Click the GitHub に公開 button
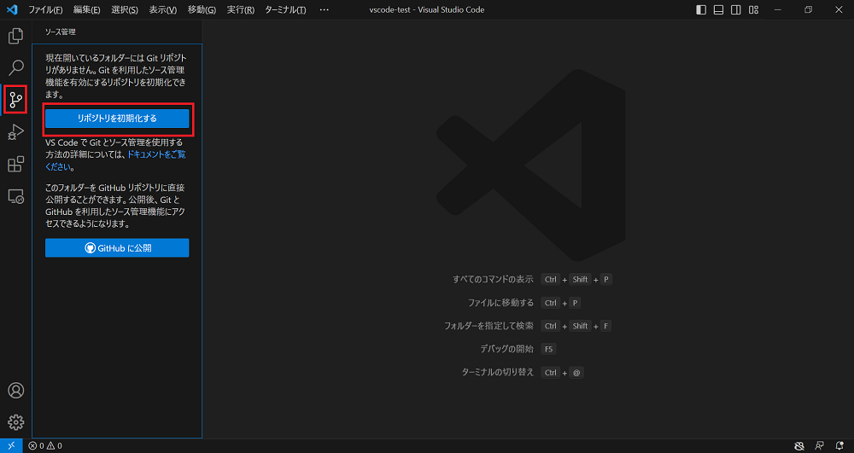 coord(117,248)
